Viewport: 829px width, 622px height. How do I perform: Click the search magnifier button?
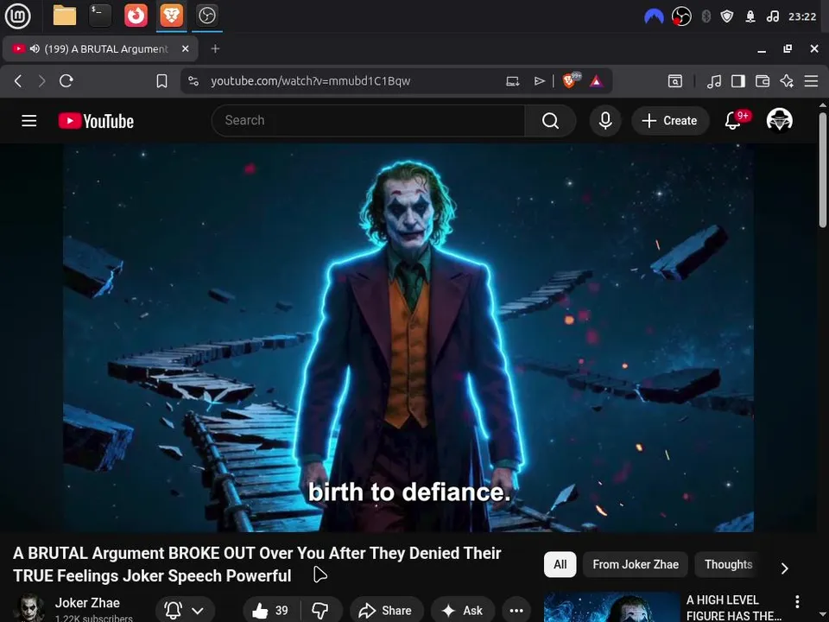pos(550,121)
